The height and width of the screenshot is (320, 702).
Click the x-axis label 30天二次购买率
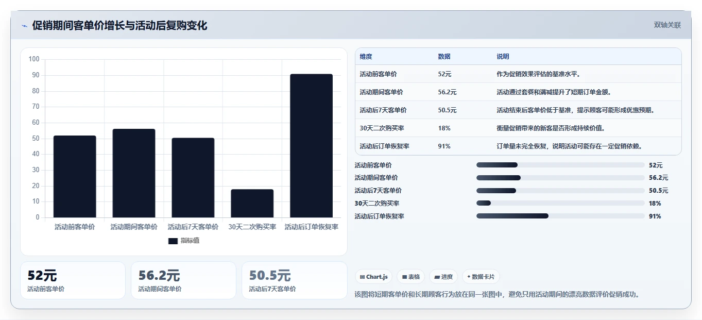tap(252, 227)
